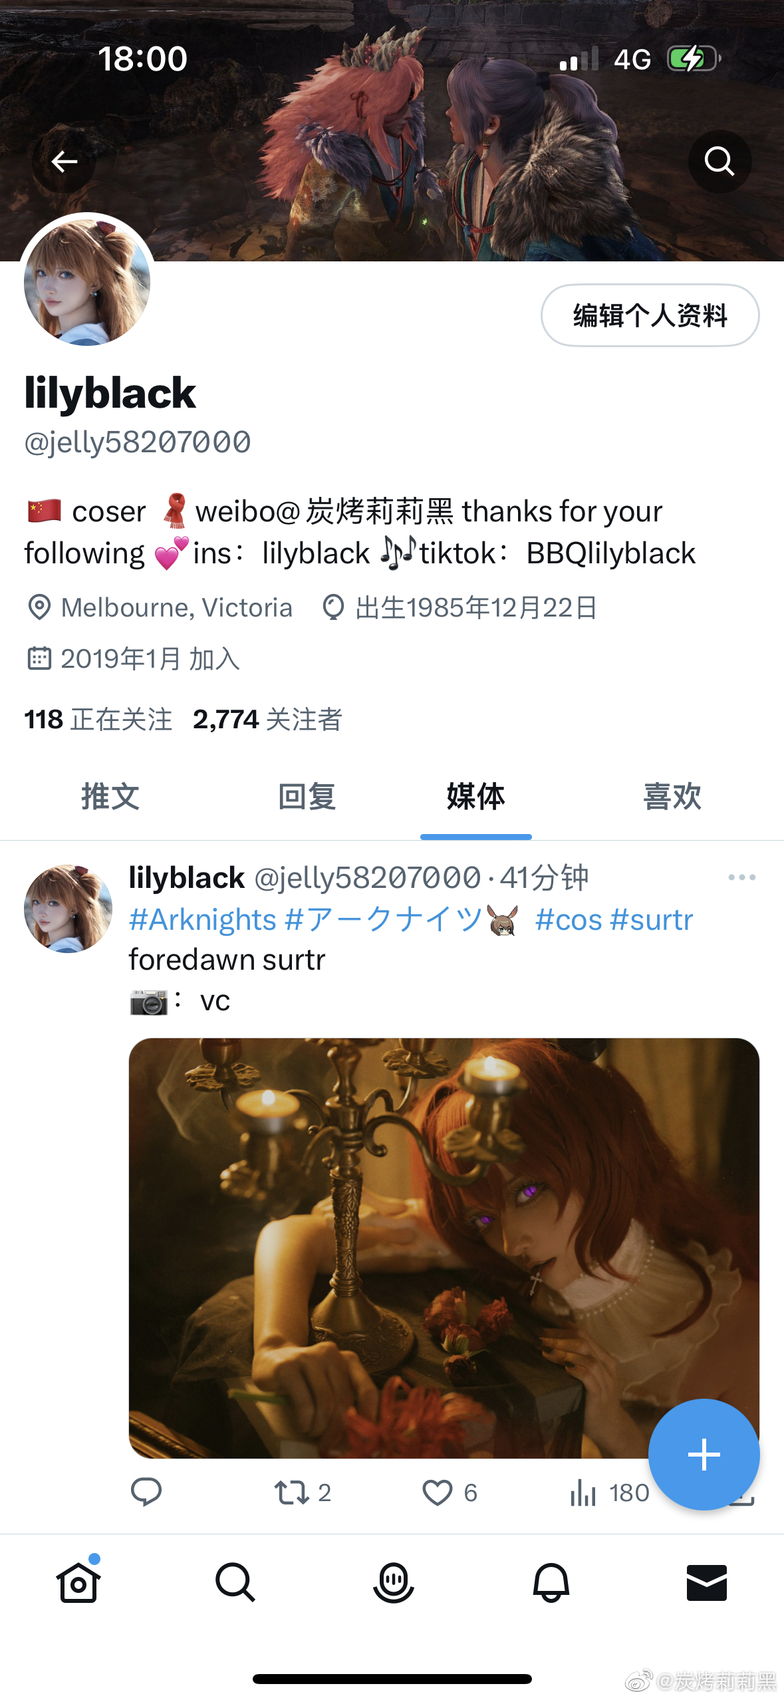Viewport: 784px width, 1700px height.
Task: Open the tweet's three-dot more menu
Action: [742, 877]
